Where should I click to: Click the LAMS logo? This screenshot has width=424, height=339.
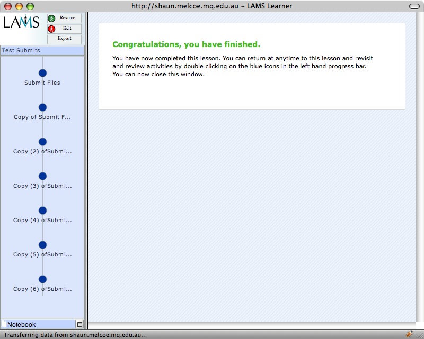[x=21, y=22]
